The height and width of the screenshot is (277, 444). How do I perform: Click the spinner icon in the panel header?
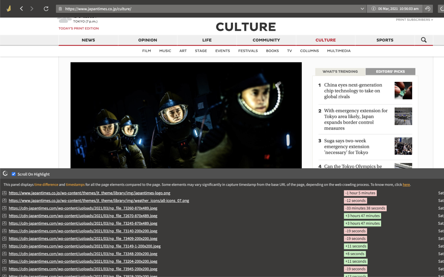[5, 174]
